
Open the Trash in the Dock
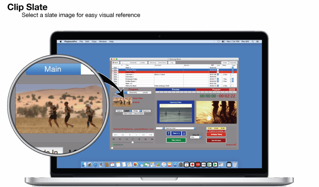coord(235,165)
